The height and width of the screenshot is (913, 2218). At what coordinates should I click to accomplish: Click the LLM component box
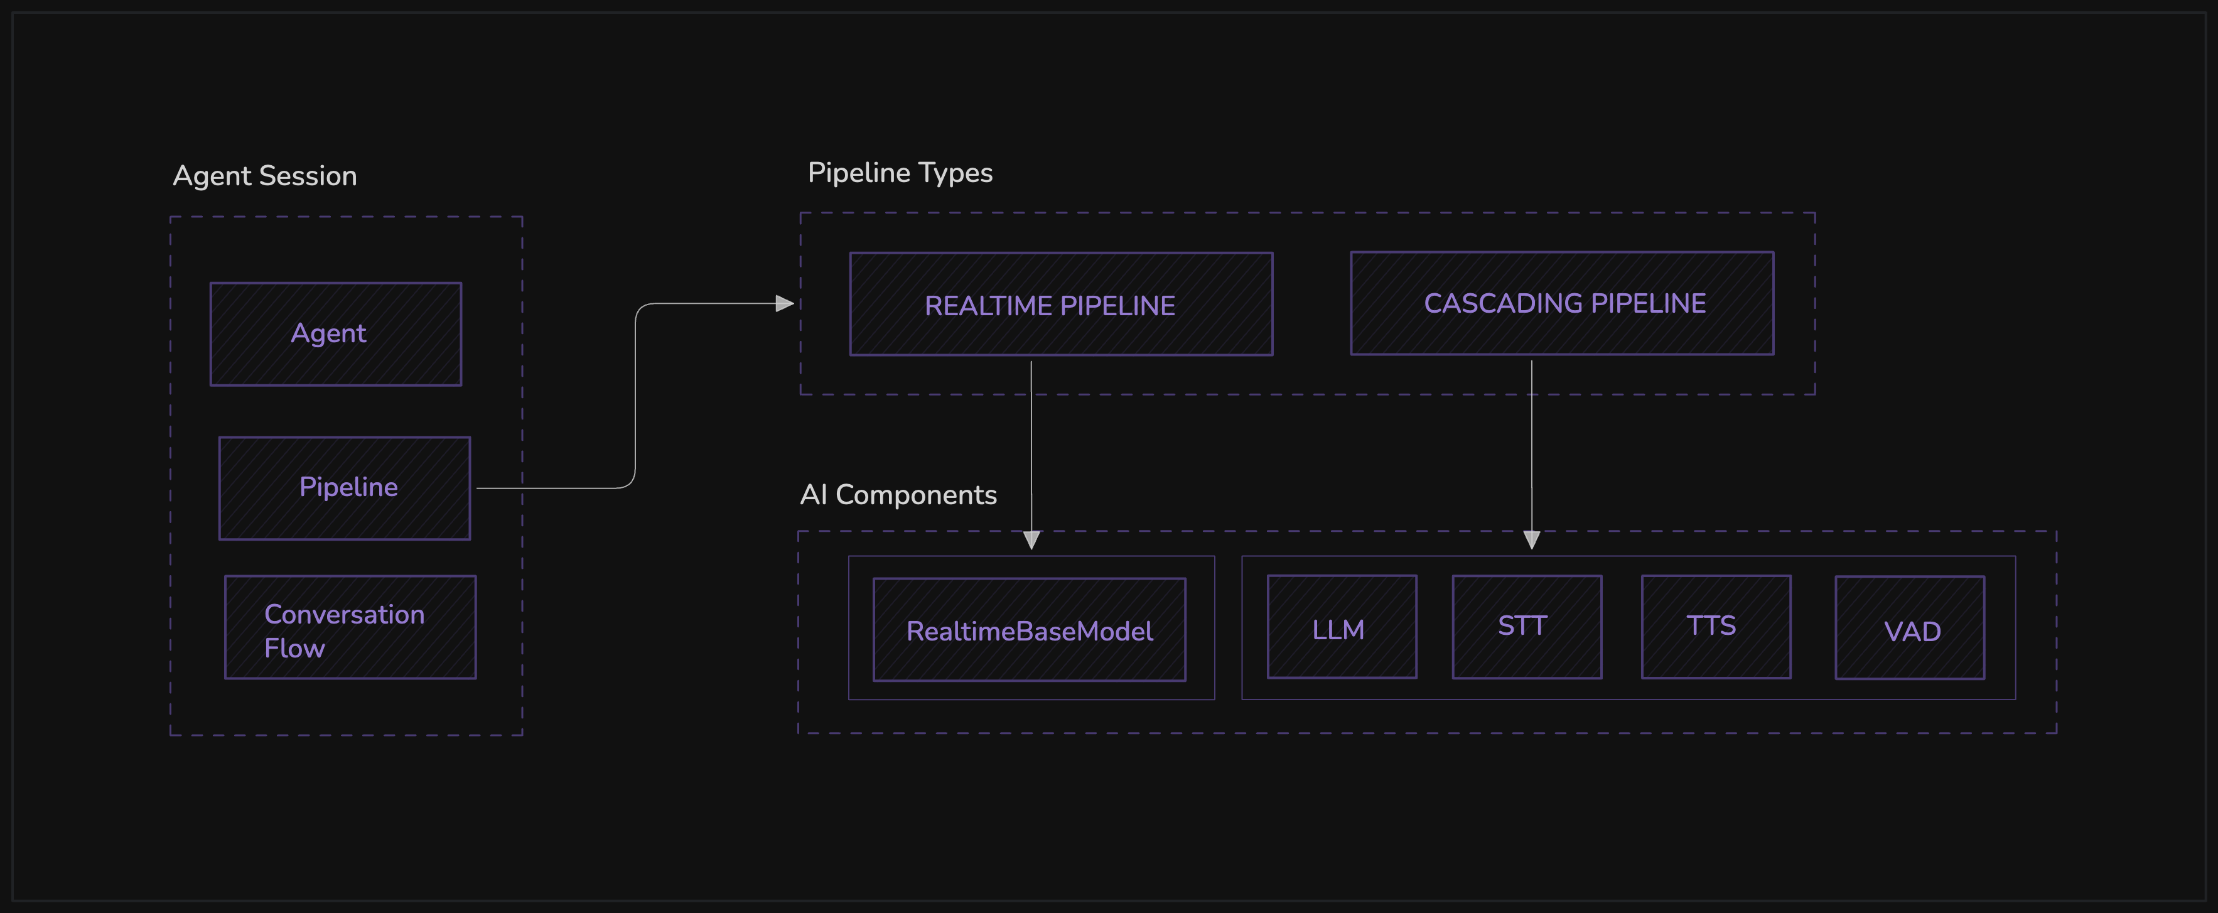(x=1342, y=627)
